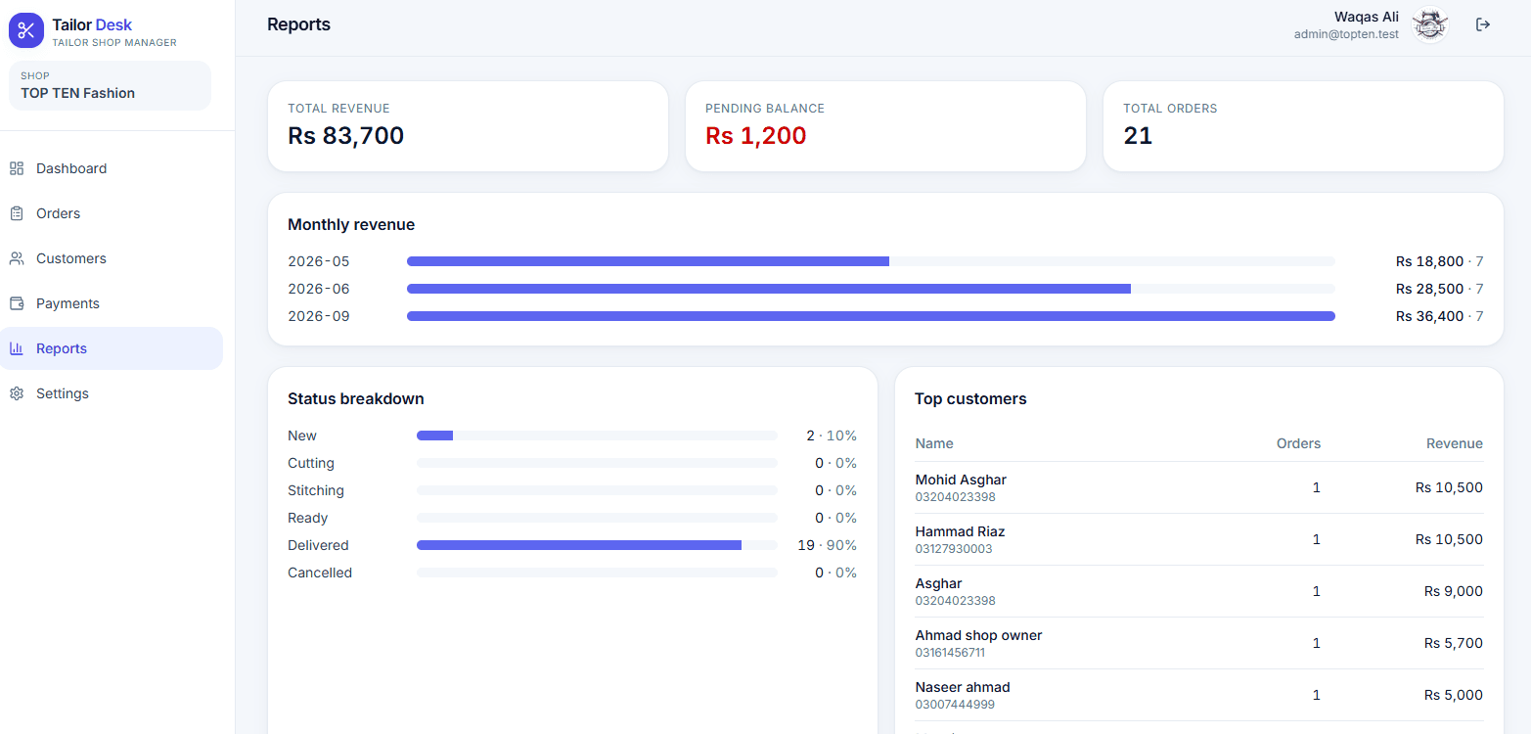Click the Rs 18,800 revenue amount

(1429, 261)
